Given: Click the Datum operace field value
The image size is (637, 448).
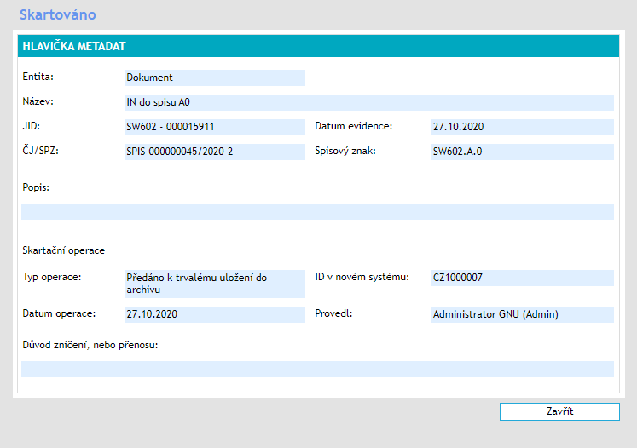Looking at the screenshot, I should [214, 314].
